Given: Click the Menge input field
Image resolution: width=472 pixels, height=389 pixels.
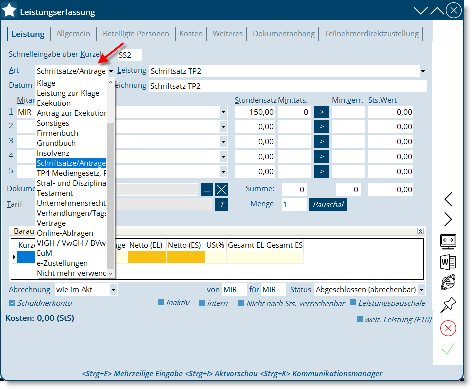Looking at the screenshot, I should [293, 204].
